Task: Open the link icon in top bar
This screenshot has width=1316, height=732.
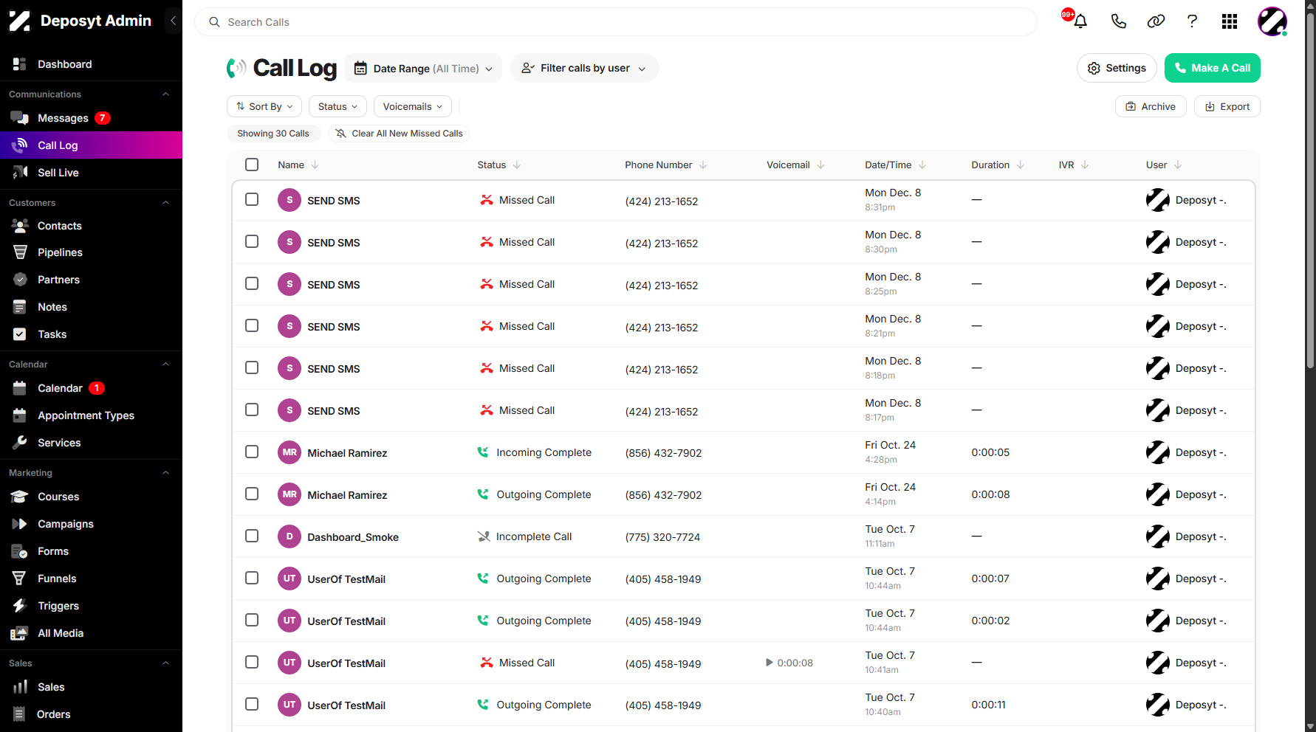Action: click(1156, 21)
